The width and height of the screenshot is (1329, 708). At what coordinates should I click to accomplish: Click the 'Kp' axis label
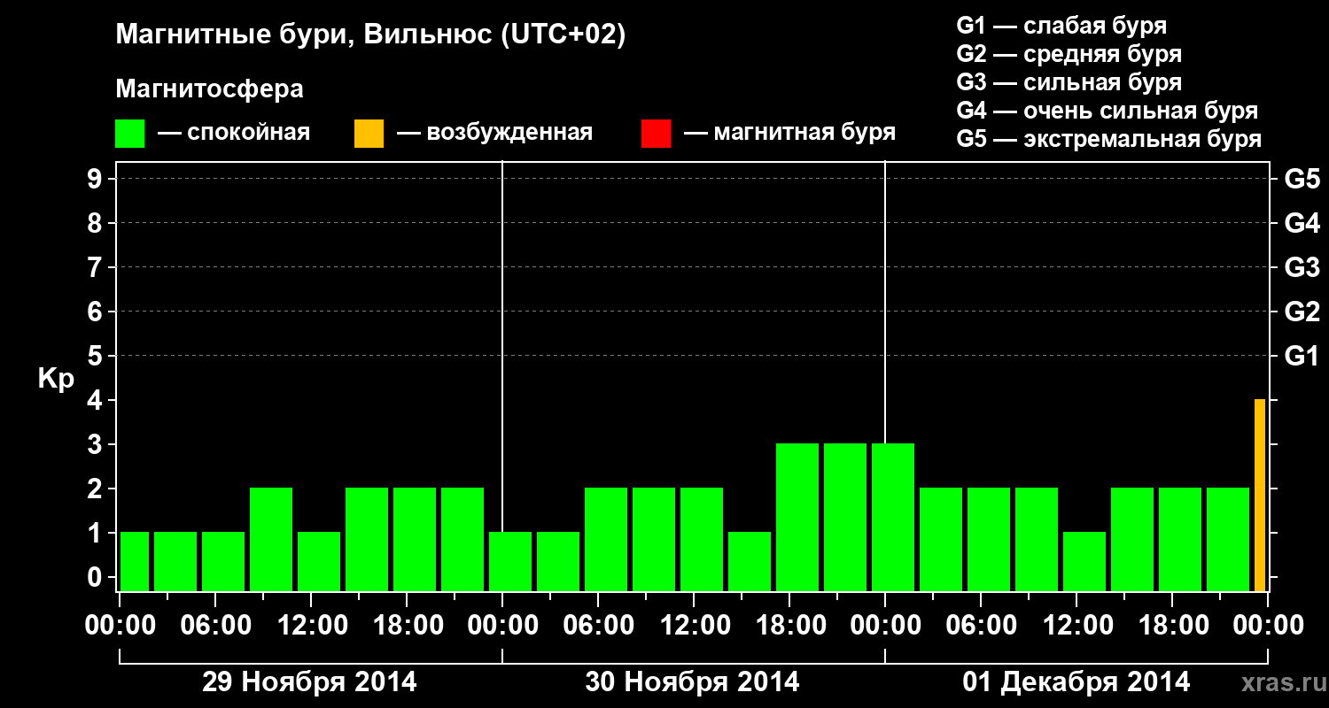[x=56, y=380]
